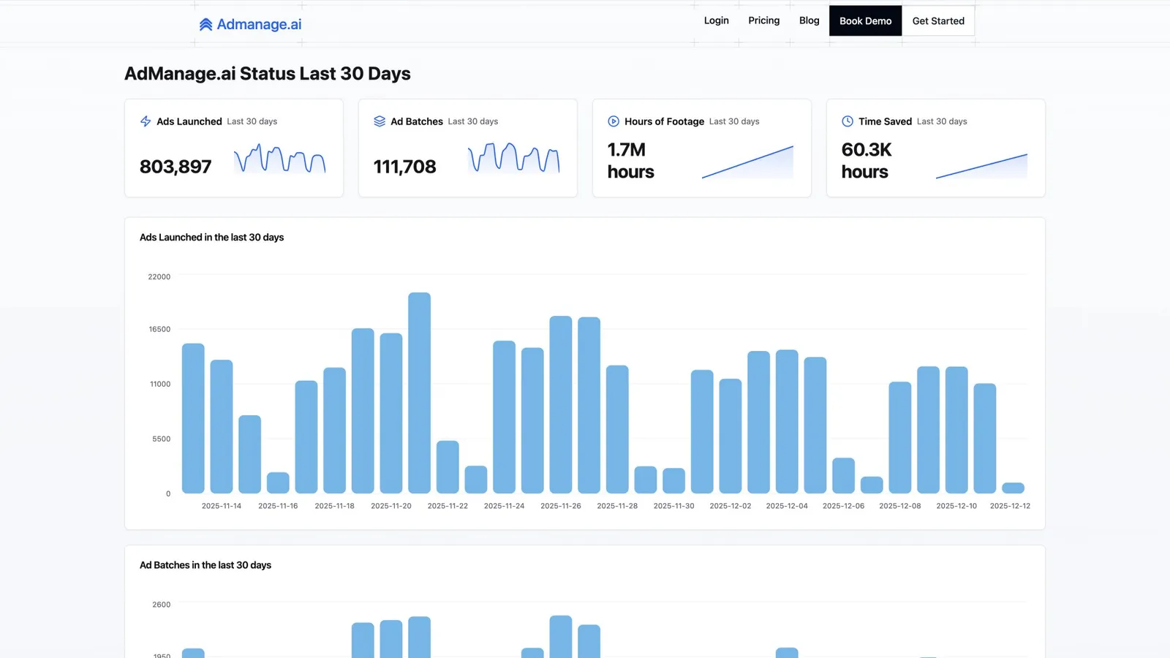Viewport: 1170px width, 658px height.
Task: Open the Blog link
Action: coord(809,20)
